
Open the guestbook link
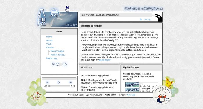pyautogui.click(x=105, y=60)
